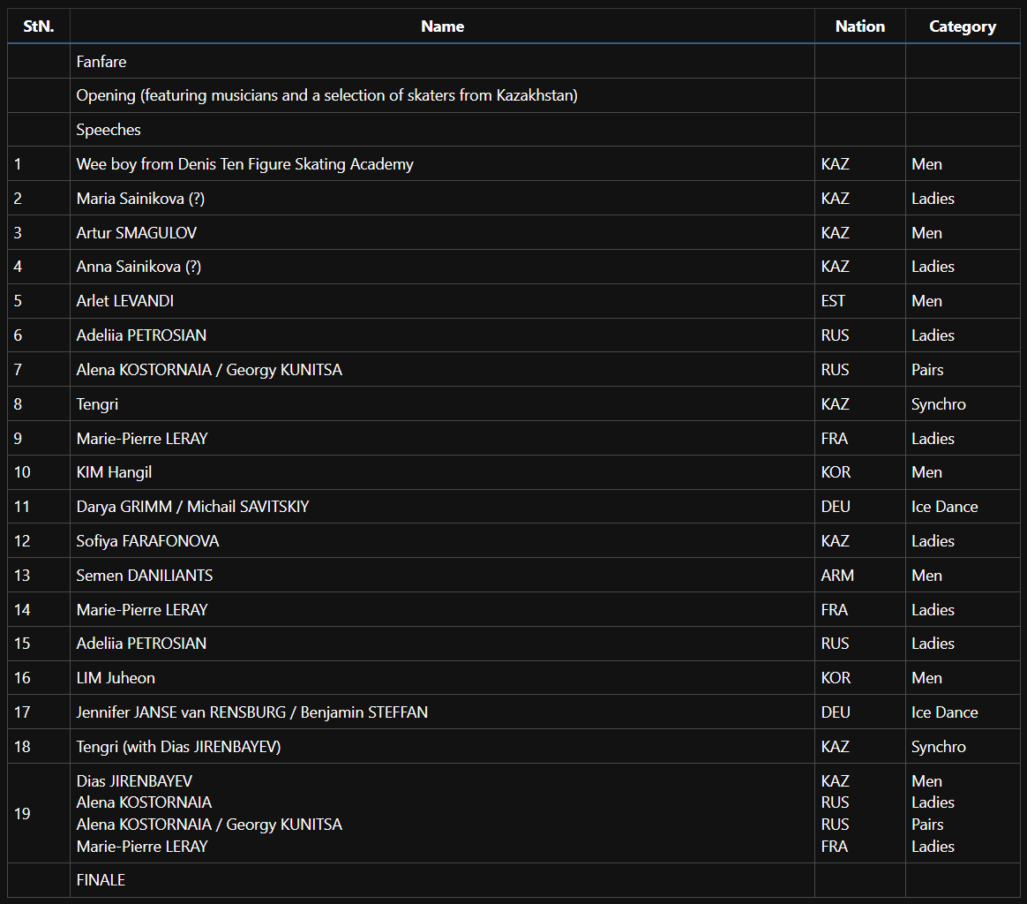Click the FINALE row text
This screenshot has width=1027, height=904.
[101, 880]
